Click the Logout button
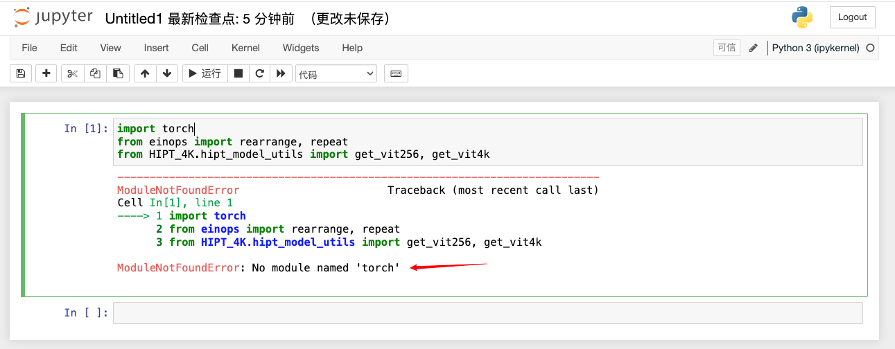 (852, 17)
